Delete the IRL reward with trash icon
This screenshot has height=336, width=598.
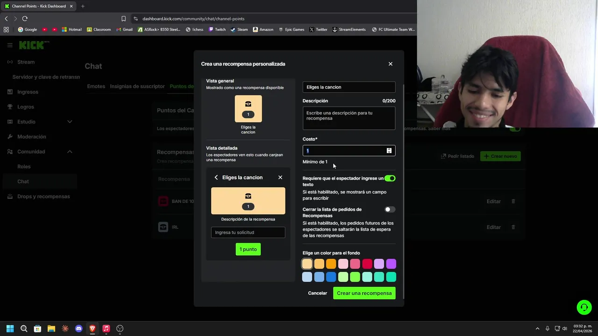(513, 227)
